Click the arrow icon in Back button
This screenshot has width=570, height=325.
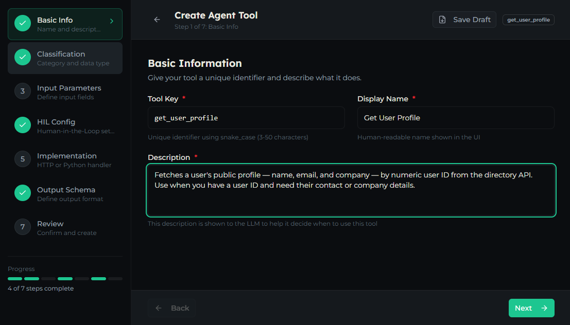coord(159,308)
